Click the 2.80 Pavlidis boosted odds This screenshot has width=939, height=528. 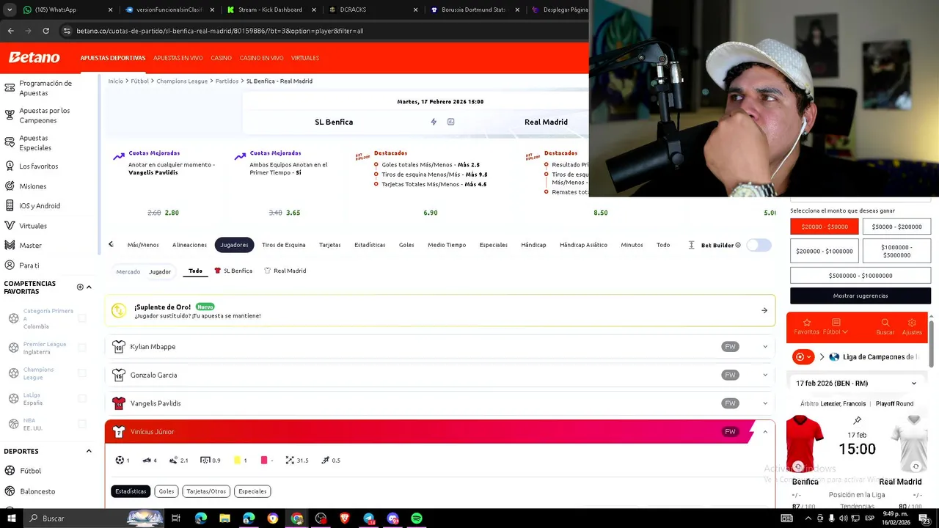click(x=172, y=213)
